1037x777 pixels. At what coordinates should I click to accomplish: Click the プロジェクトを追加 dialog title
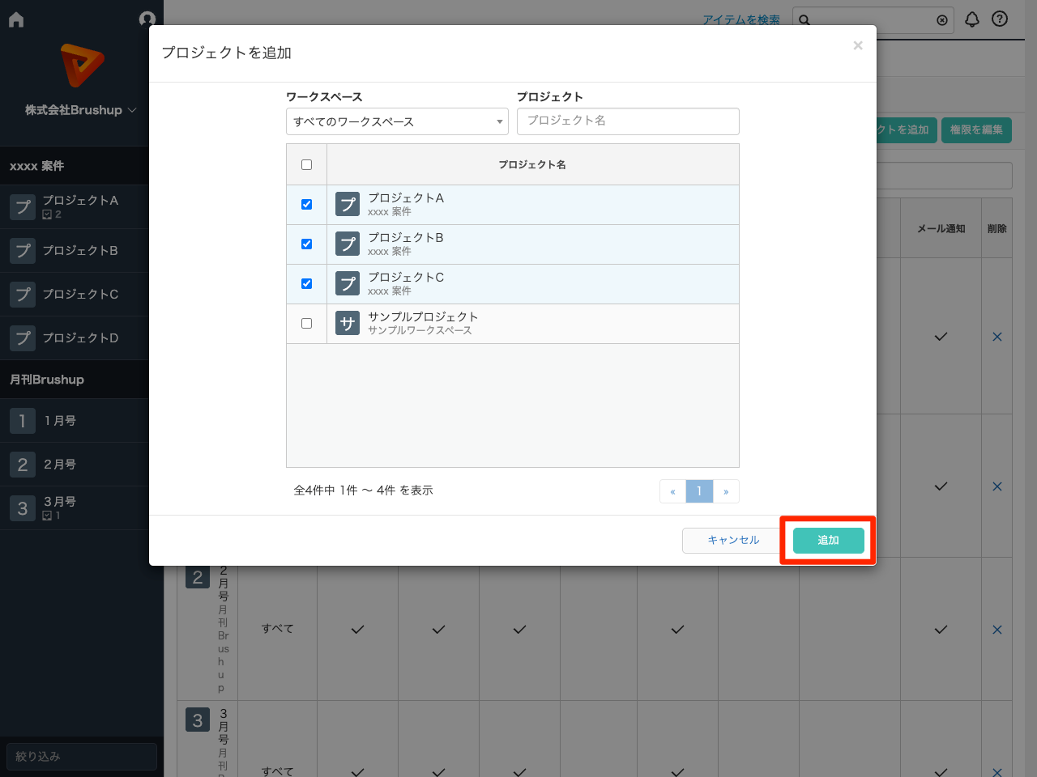[x=227, y=53]
